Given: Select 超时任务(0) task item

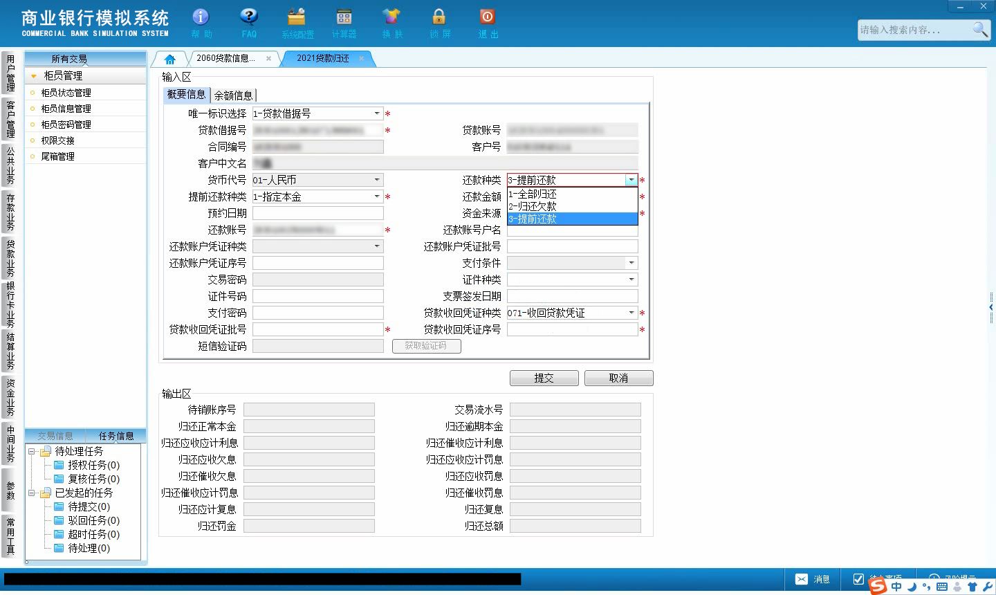Looking at the screenshot, I should (93, 534).
